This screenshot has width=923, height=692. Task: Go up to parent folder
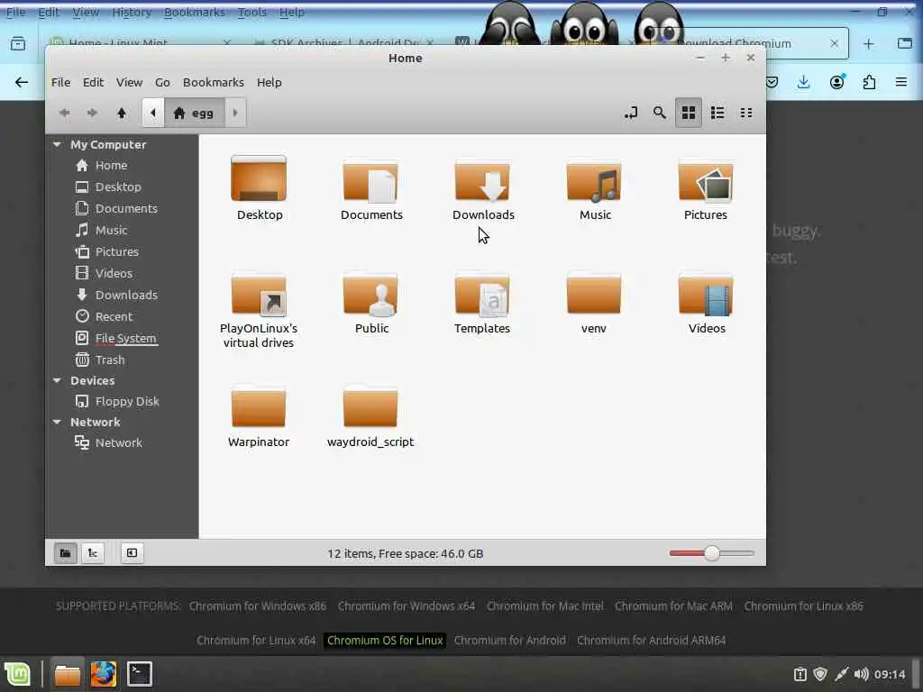point(122,113)
